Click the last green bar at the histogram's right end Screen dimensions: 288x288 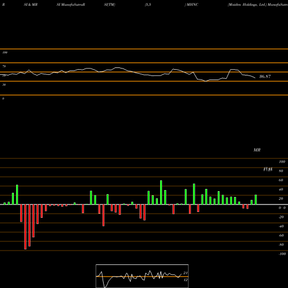(x=256, y=200)
